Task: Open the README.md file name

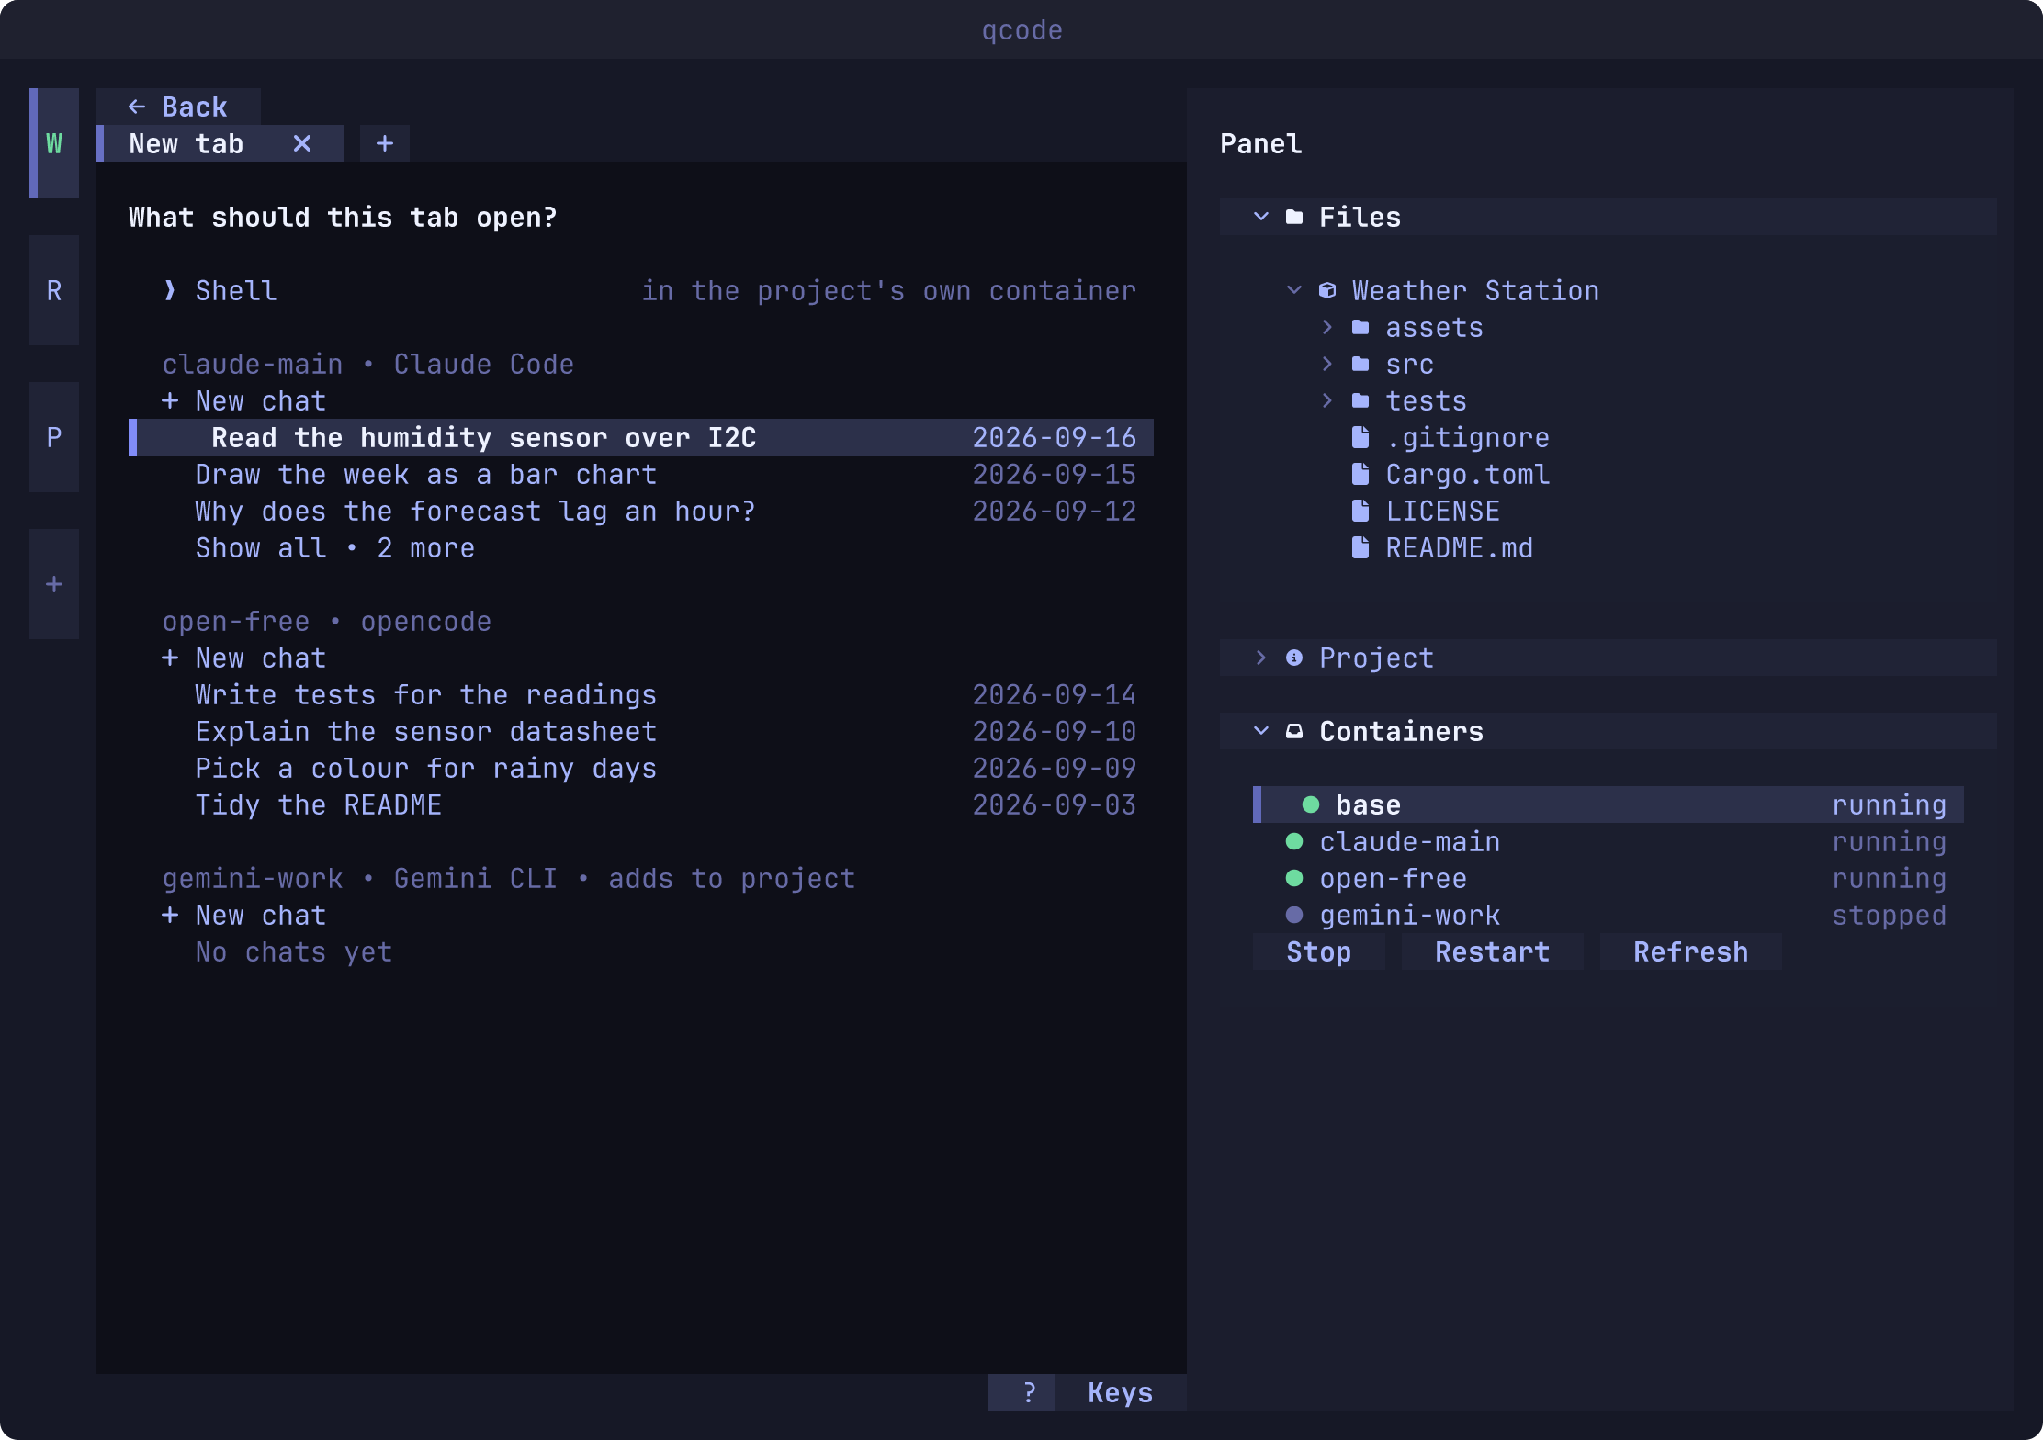Action: click(x=1460, y=547)
